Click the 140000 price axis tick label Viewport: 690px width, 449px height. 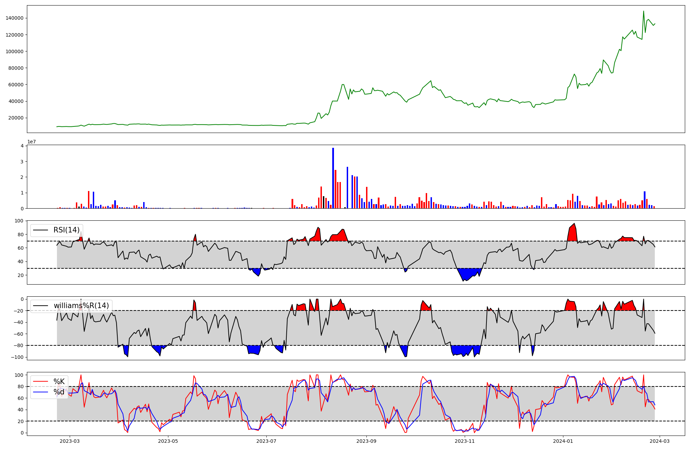14,18
